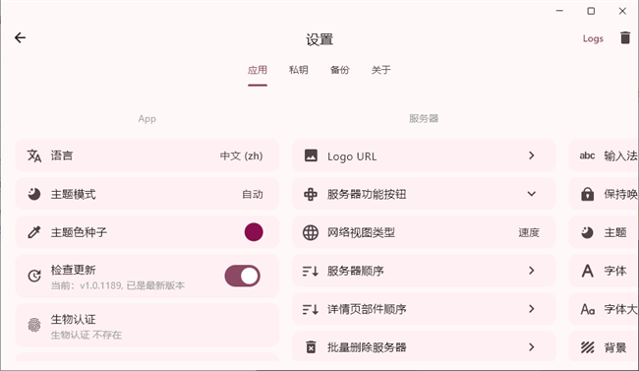Click the padlock icon for 保持唤醒
Viewport: 639px width, 371px height.
coord(587,194)
